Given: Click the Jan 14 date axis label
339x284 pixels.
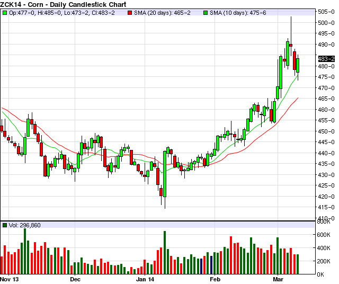Looking at the screenshot, I should tap(145, 279).
